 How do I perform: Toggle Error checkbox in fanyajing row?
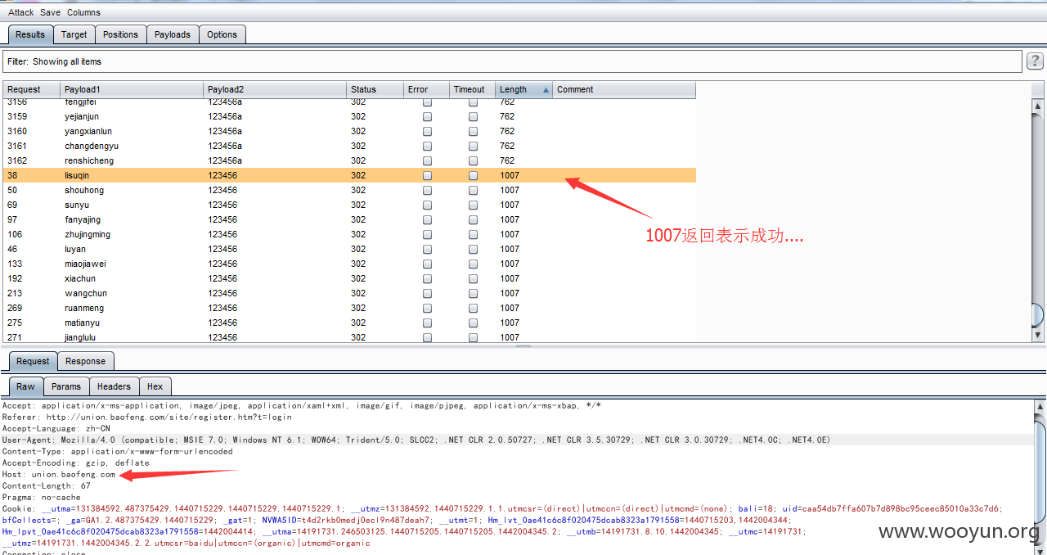click(x=427, y=219)
